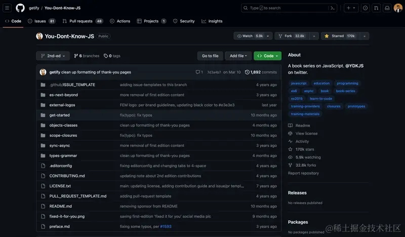Click the star icon beside 170k stars
Image resolution: width=405 pixels, height=237 pixels.
click(290, 149)
